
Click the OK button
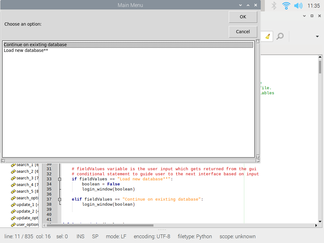pos(243,17)
